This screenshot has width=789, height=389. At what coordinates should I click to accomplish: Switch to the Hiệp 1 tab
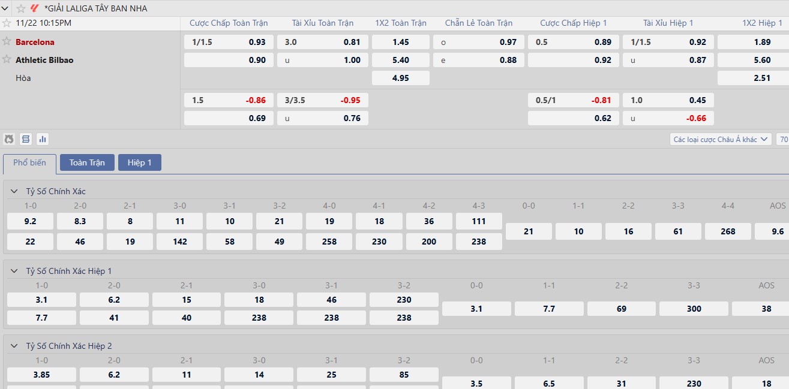coord(139,162)
